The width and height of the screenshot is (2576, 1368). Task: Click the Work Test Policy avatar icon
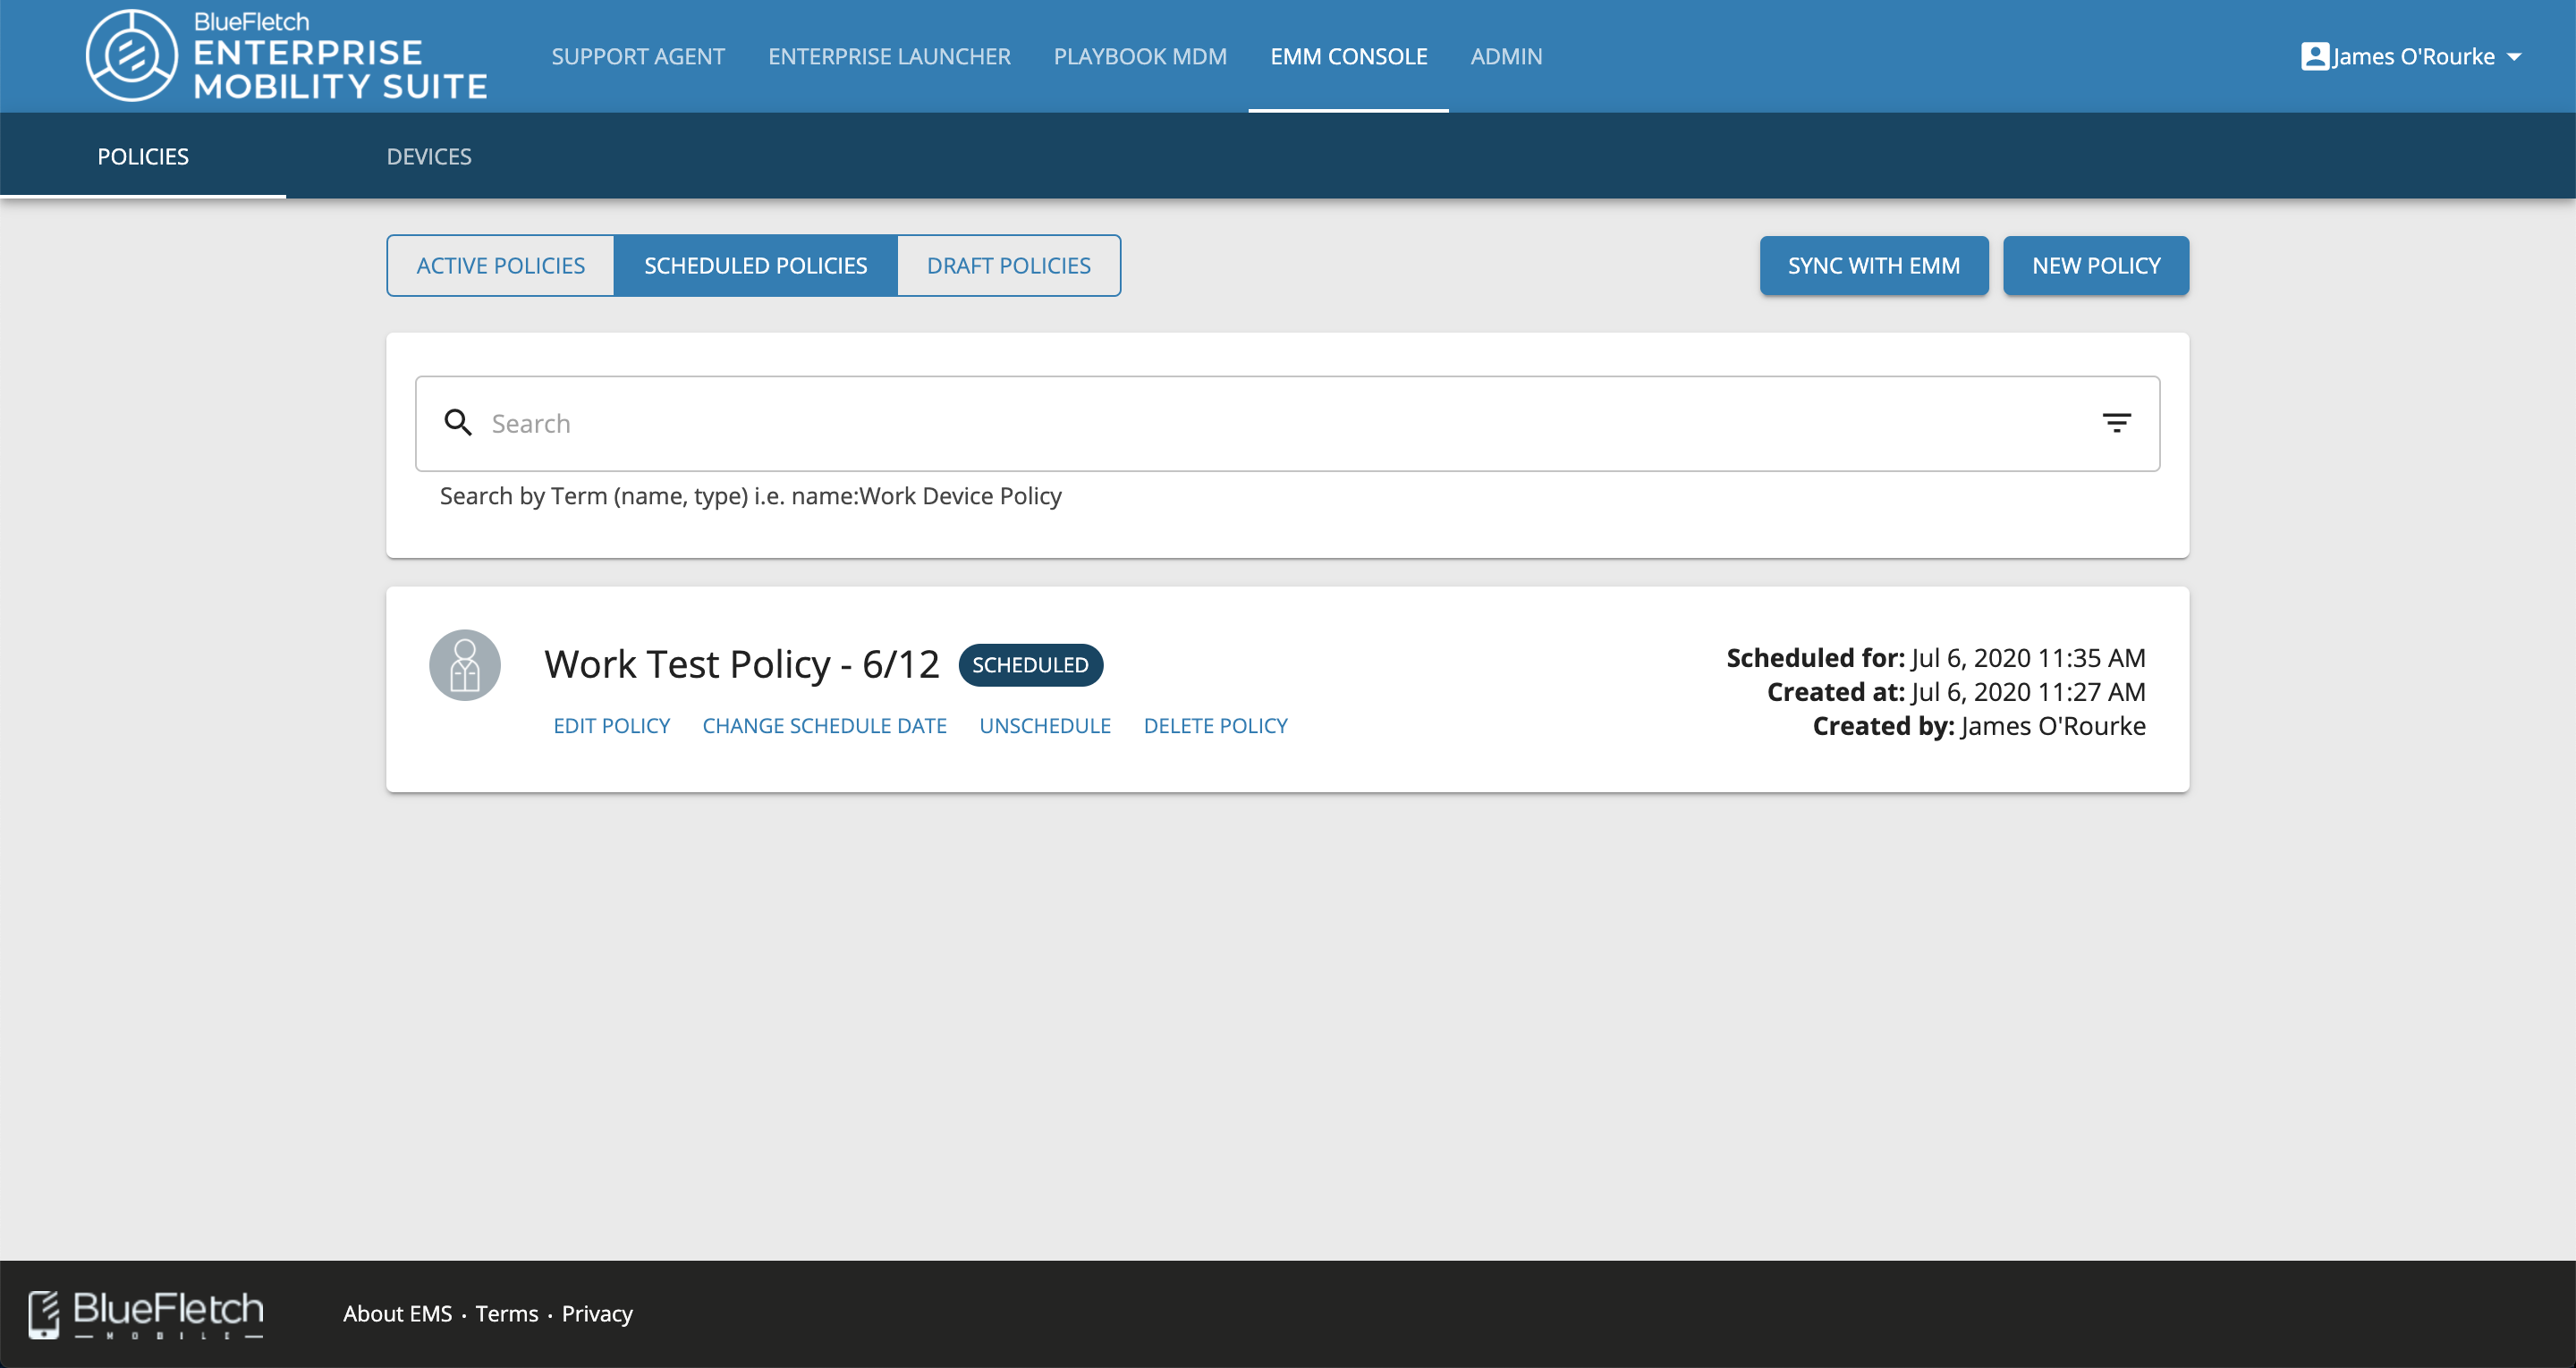(465, 665)
